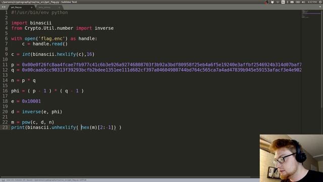Click 'pow(c, d, n)' on line 22
The height and width of the screenshot is (182, 323).
(38, 122)
